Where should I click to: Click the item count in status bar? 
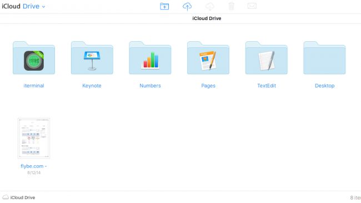355,197
